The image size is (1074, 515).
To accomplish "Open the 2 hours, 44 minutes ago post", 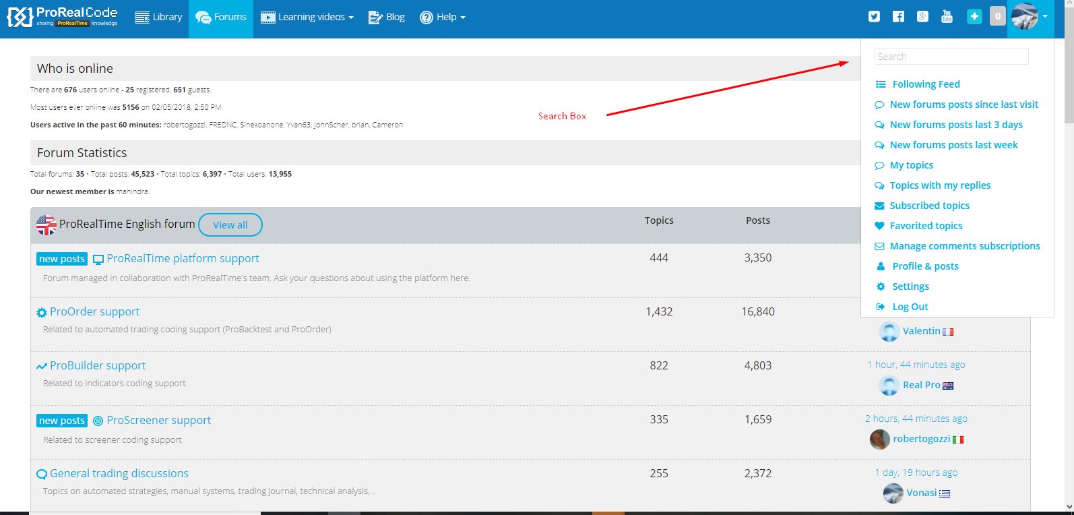I will pyautogui.click(x=916, y=419).
